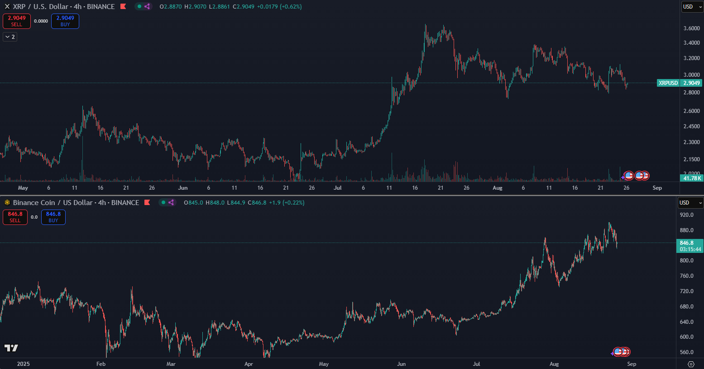Click the XRPUSD 2.9049 price label on axis
Viewport: 704px width, 369px height.
click(680, 83)
